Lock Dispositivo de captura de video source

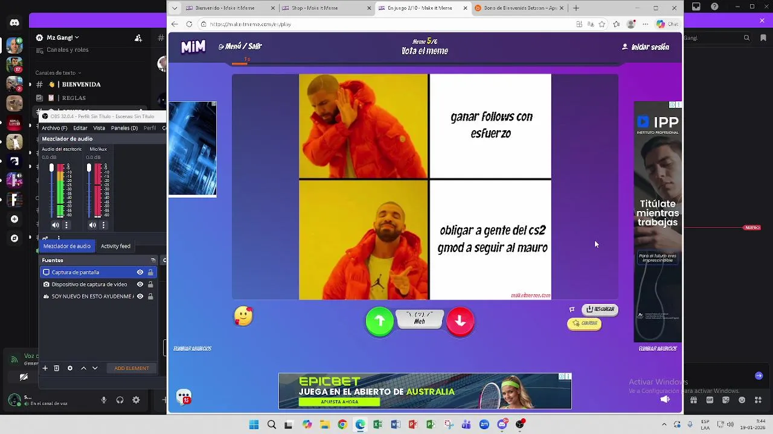[150, 285]
